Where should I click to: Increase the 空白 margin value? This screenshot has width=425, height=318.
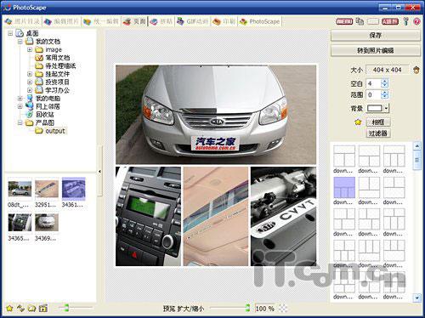coord(384,82)
